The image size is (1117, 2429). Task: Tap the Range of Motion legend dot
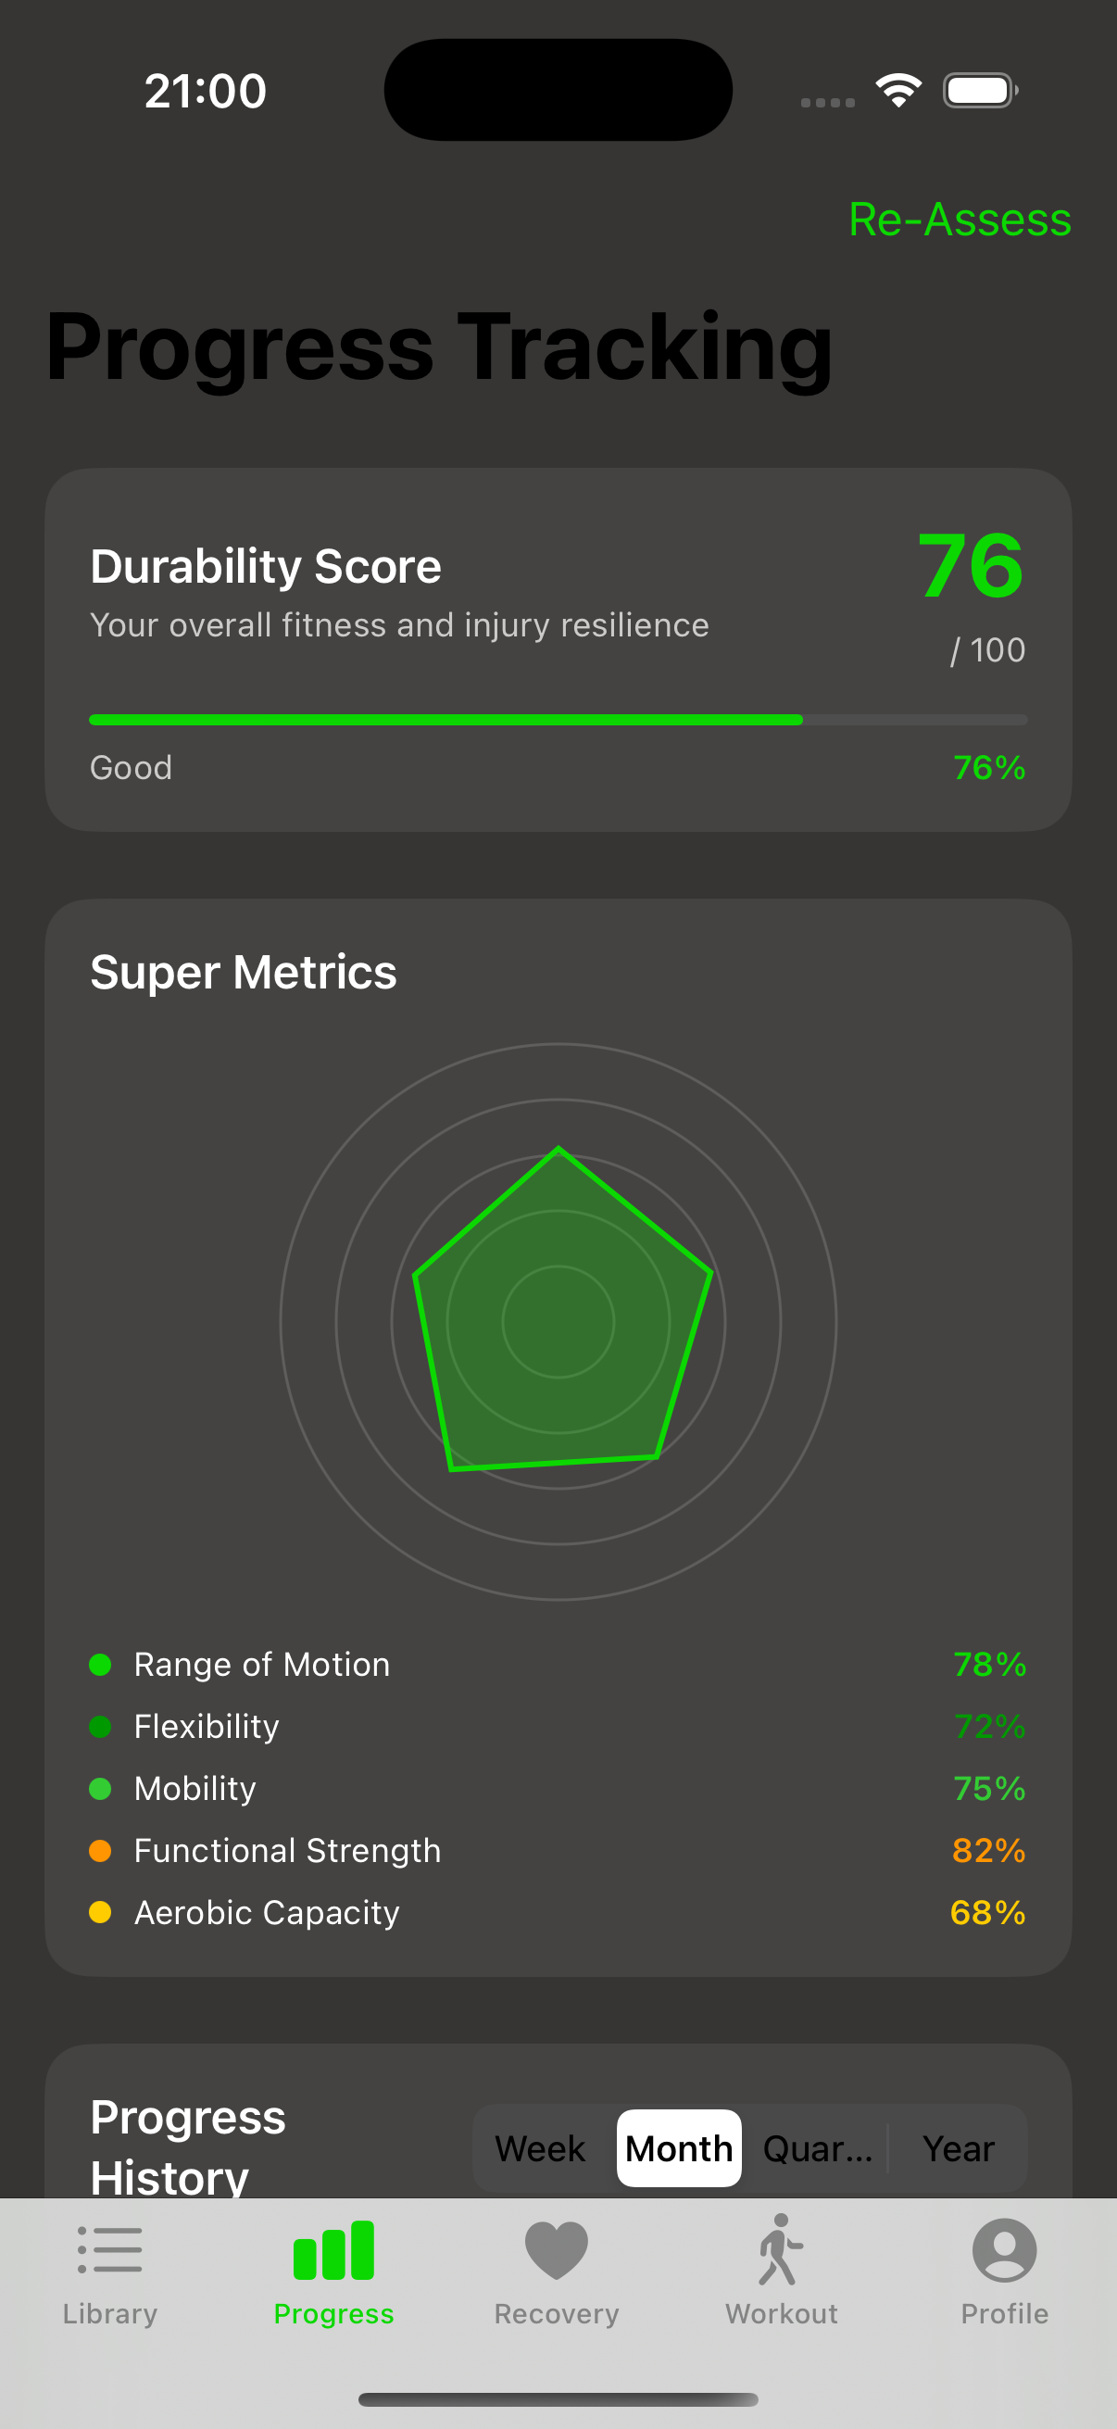(102, 1665)
